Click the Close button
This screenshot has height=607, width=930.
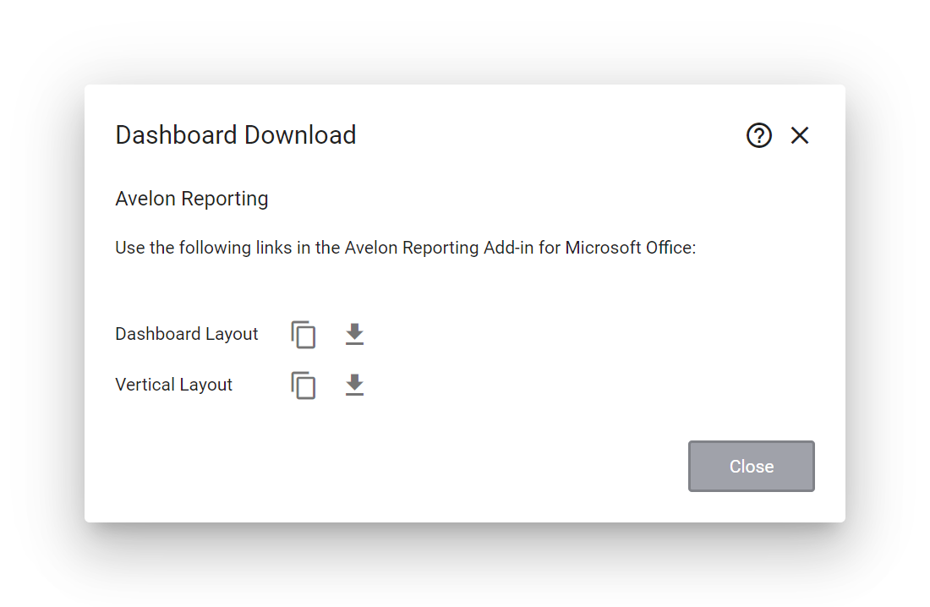[751, 467]
